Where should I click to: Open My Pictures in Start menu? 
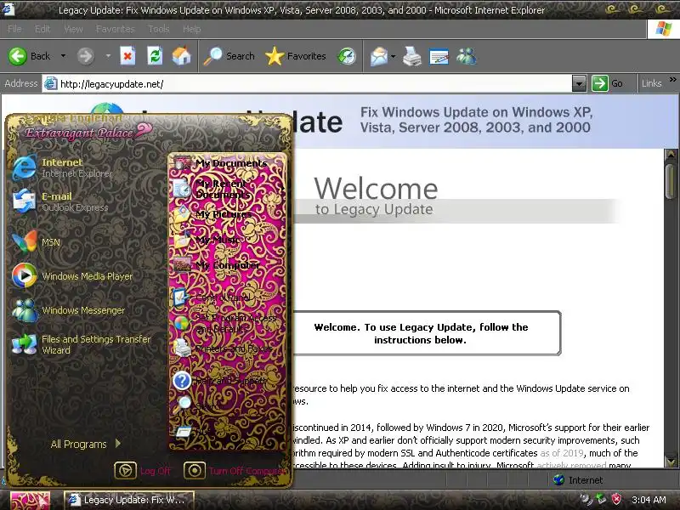[227, 214]
